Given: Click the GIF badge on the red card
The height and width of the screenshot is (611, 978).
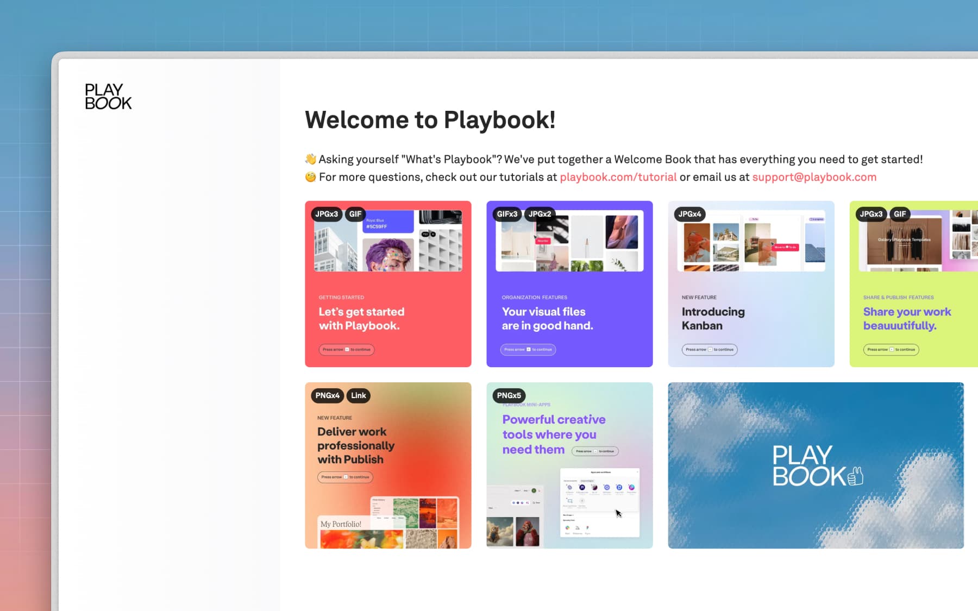Looking at the screenshot, I should click(355, 214).
